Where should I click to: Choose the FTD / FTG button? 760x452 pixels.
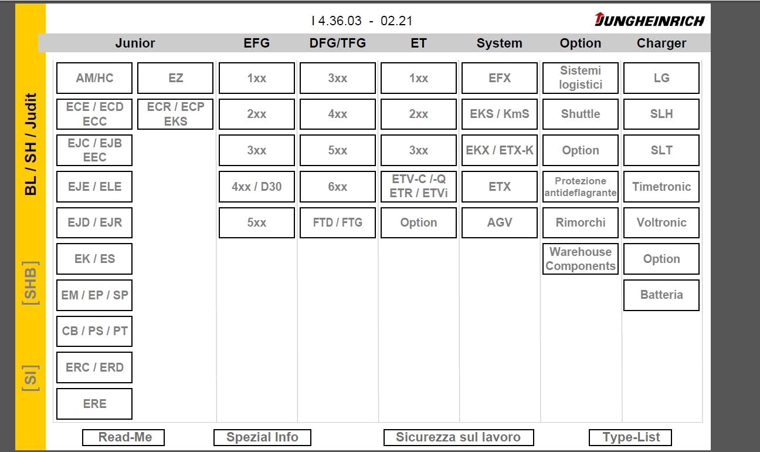coord(338,222)
